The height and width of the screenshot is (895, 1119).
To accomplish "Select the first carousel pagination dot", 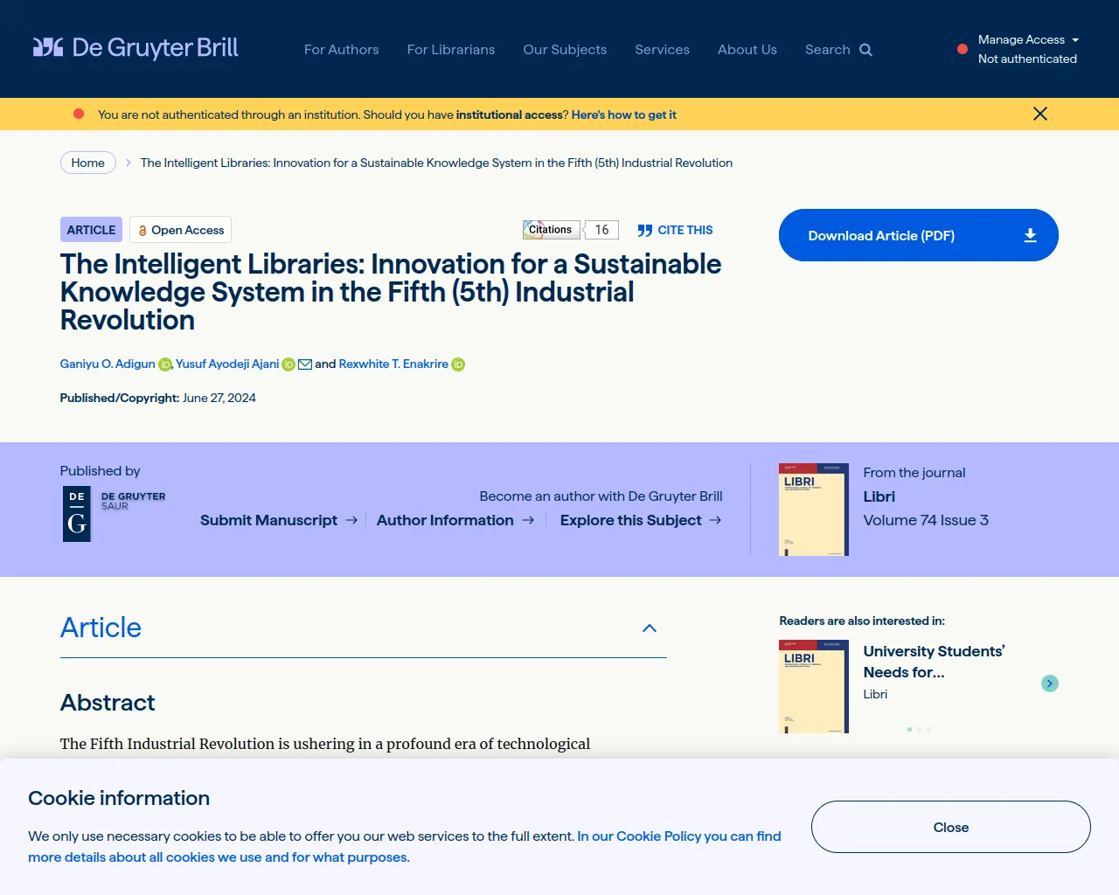I will click(909, 729).
